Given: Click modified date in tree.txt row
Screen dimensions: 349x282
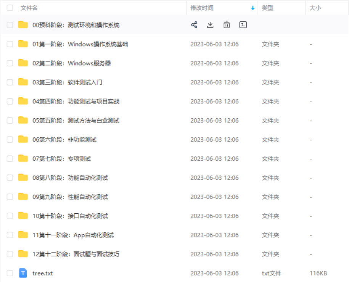Looking at the screenshot, I should pyautogui.click(x=214, y=273).
